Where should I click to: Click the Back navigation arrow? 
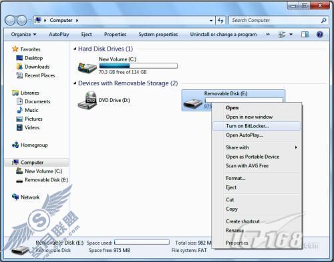pyautogui.click(x=10, y=21)
